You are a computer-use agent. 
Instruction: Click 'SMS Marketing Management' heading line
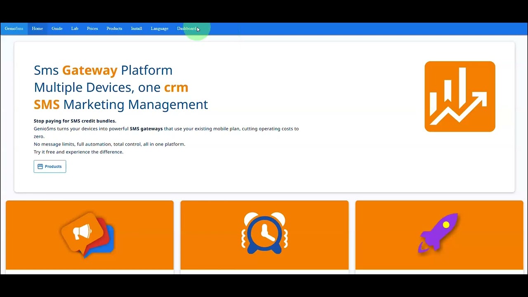pos(121,104)
